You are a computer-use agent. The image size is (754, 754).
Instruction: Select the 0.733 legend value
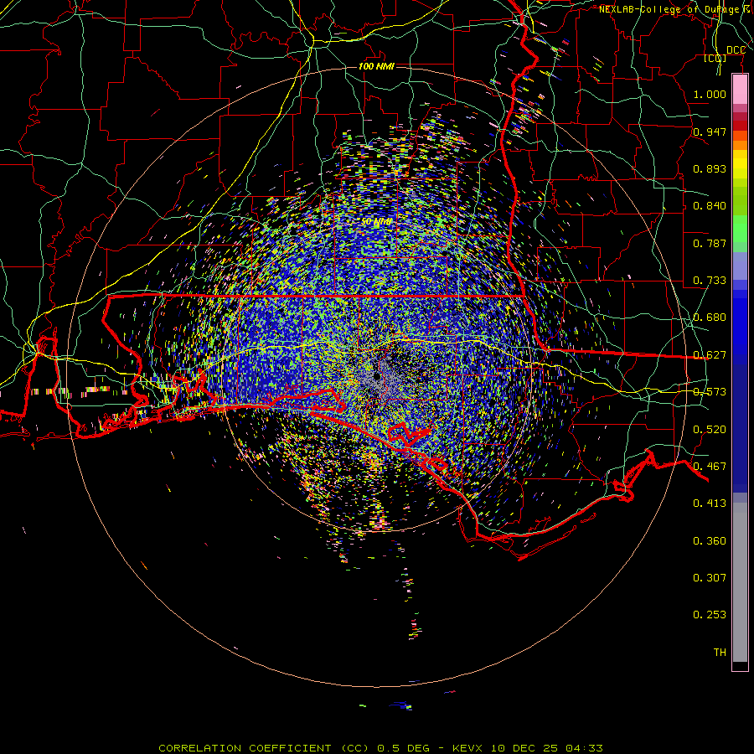click(710, 281)
